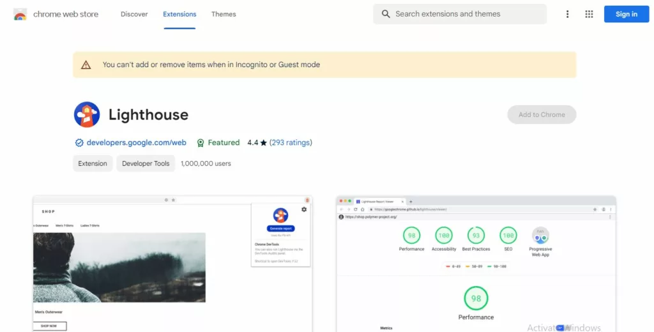Click the large Performance 98 gauge
The image size is (654, 332).
click(476, 298)
